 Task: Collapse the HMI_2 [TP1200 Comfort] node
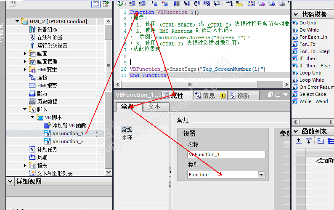17,21
